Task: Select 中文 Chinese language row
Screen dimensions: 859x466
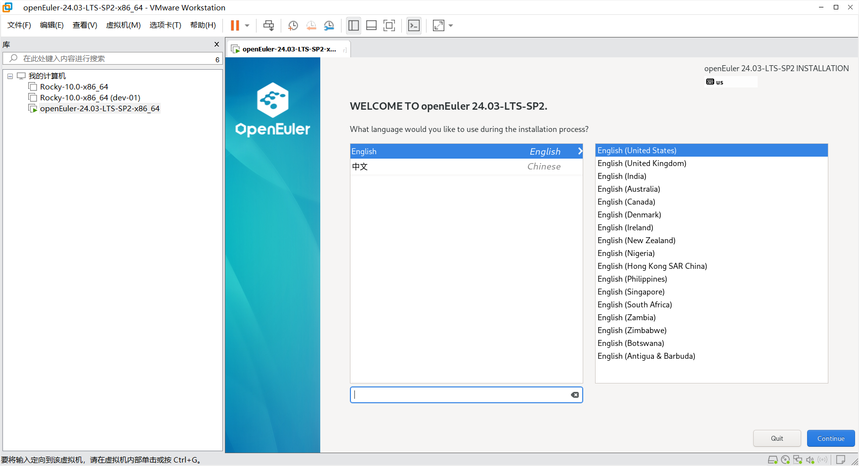Action: tap(466, 167)
